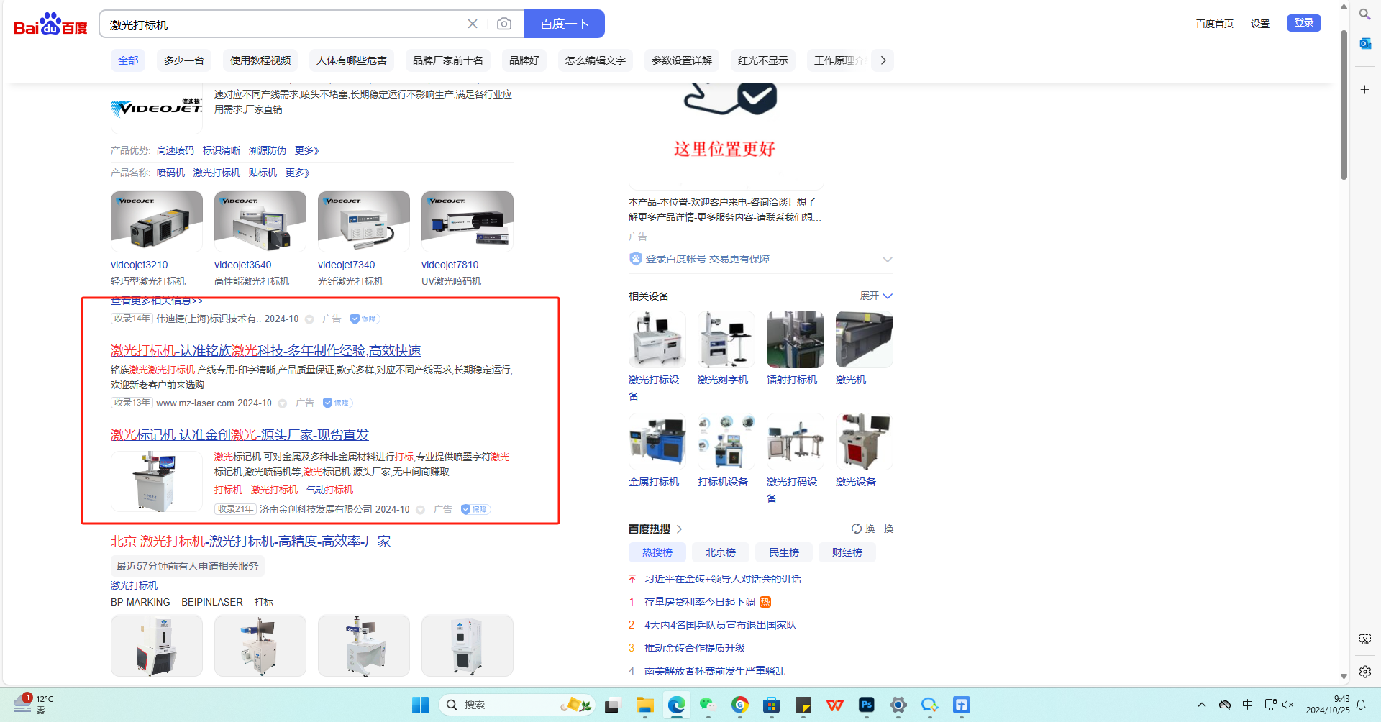Viewport: 1381px width, 722px height.
Task: Open the 金属打标机 related device thumbnail
Action: (x=657, y=442)
